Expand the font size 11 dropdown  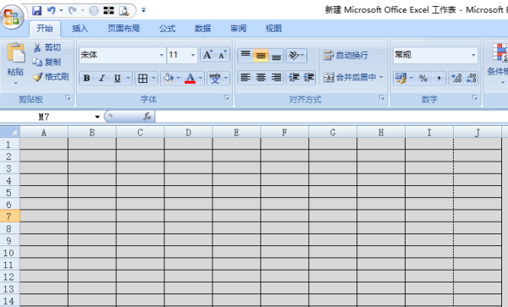click(193, 55)
